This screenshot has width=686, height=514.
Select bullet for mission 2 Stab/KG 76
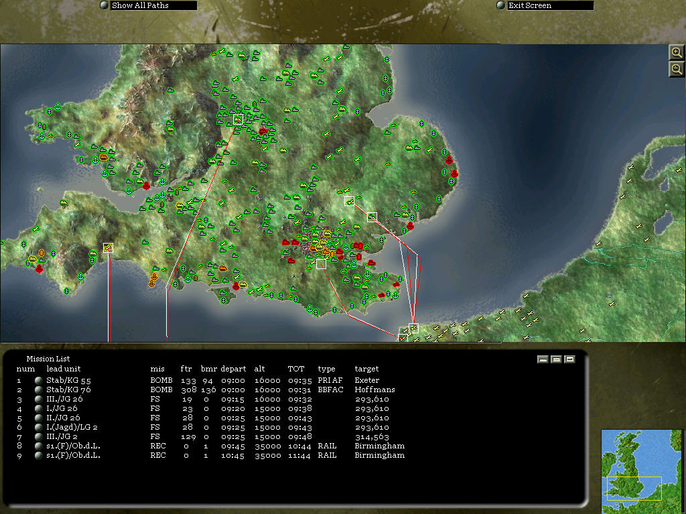click(38, 390)
